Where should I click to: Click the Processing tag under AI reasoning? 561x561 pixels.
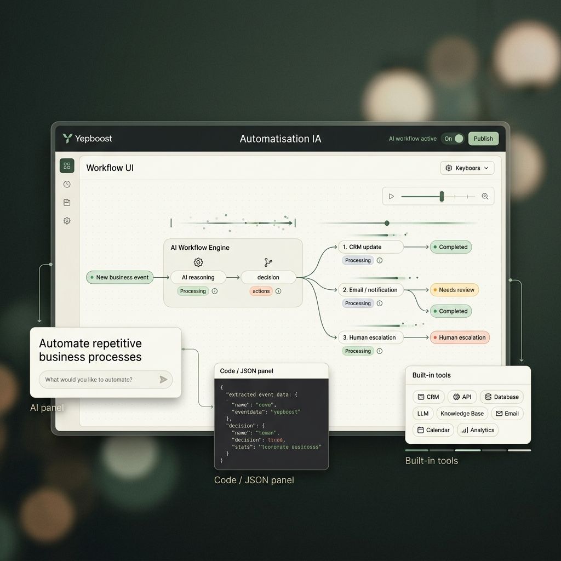(193, 291)
